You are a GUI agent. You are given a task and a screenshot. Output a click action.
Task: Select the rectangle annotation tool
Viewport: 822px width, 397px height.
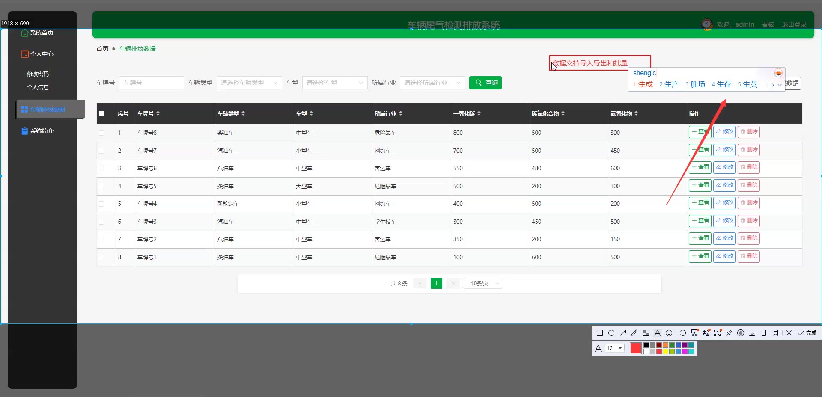pyautogui.click(x=600, y=333)
